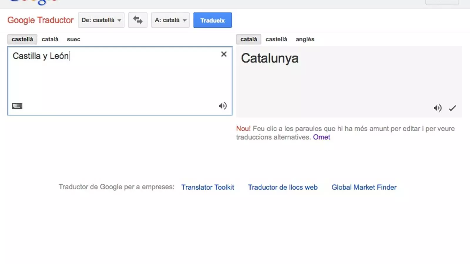
Task: Swap source and target languages
Action: (x=138, y=20)
